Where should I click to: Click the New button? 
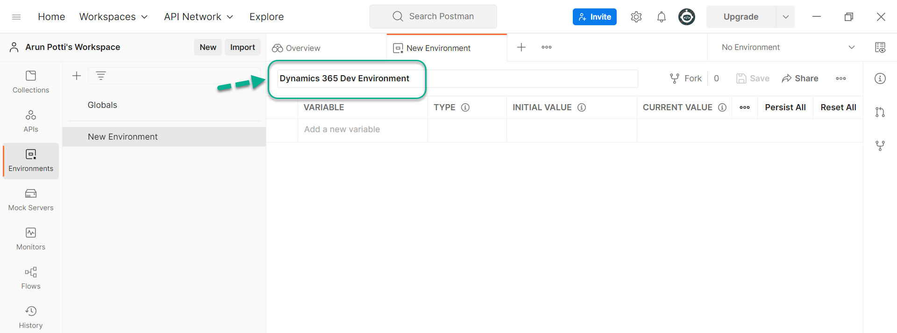coord(208,47)
